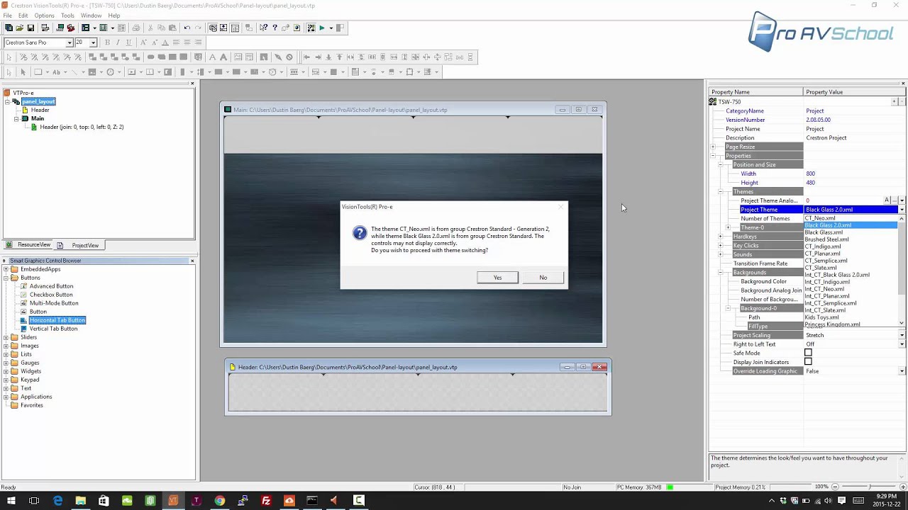The width and height of the screenshot is (908, 510).
Task: Click the Underline U formatting icon
Action: click(128, 42)
